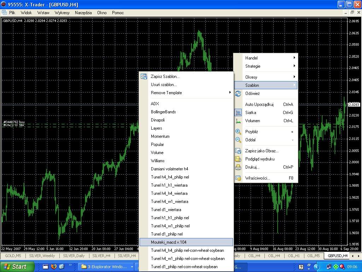Switch to the SILVER,Daily chart tab
Screen dimensions: 362x272
tap(74, 256)
